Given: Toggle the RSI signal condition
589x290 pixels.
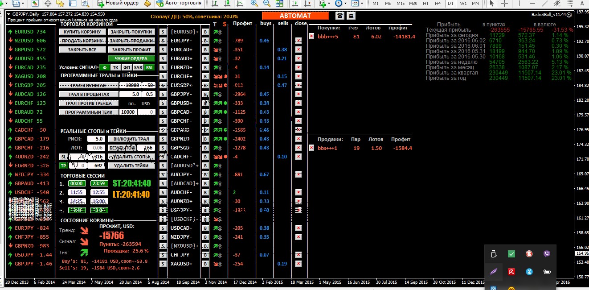Looking at the screenshot, I should click(x=149, y=67).
